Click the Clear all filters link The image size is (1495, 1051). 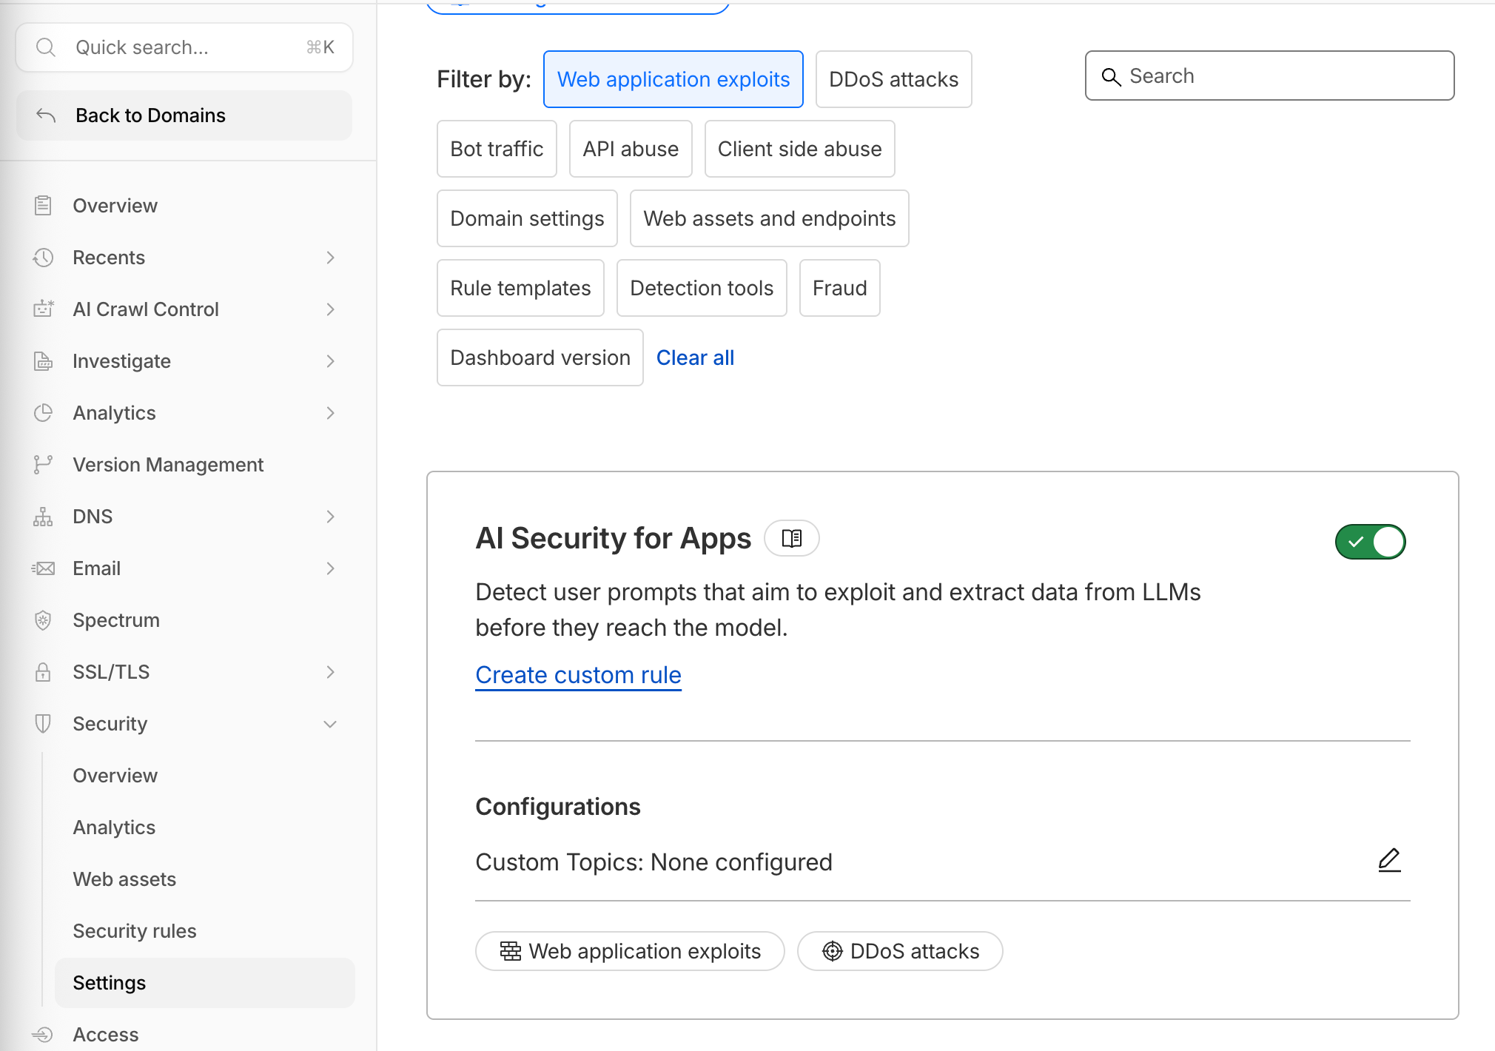(695, 357)
